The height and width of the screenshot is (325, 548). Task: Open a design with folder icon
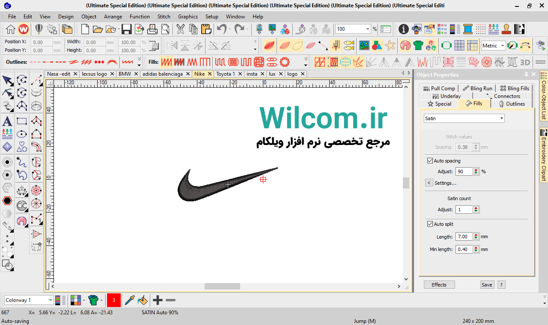98,29
